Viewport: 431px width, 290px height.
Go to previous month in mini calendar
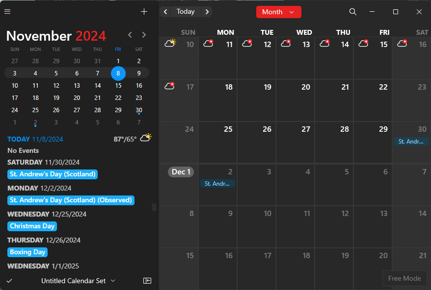(x=130, y=35)
